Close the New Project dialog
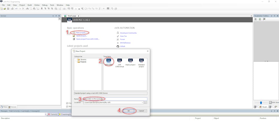The image size is (279, 140). click(147, 51)
